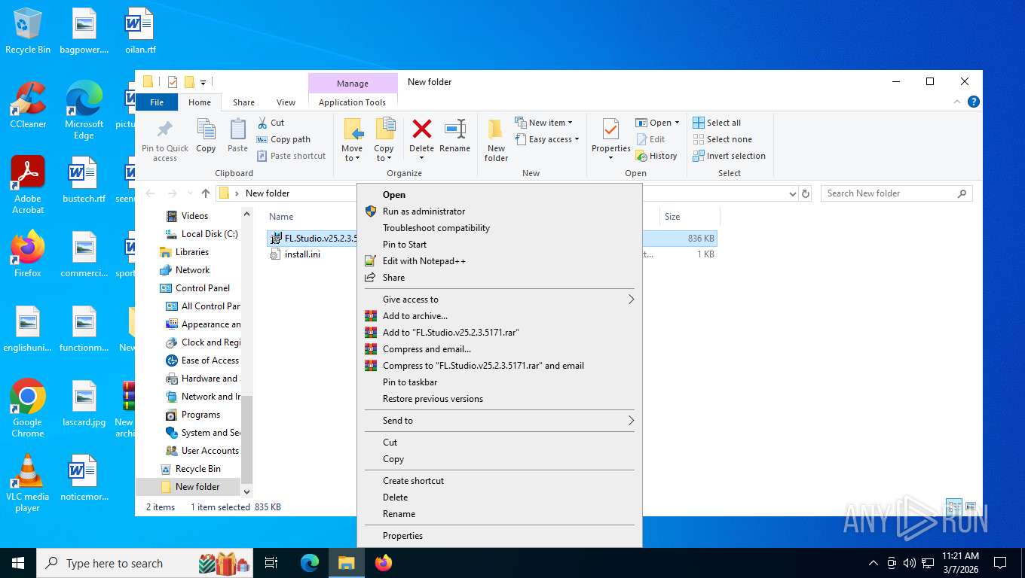Image resolution: width=1025 pixels, height=578 pixels.
Task: Click Invert selection in ribbon
Action: (x=729, y=156)
